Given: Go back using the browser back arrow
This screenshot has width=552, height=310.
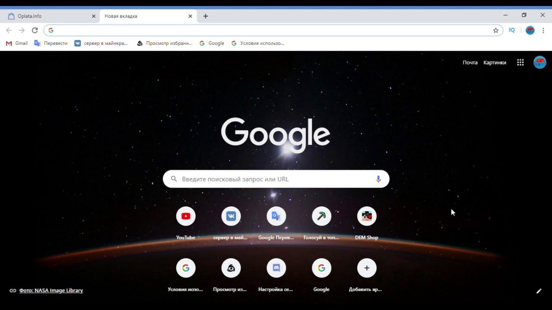Looking at the screenshot, I should pyautogui.click(x=9, y=31).
